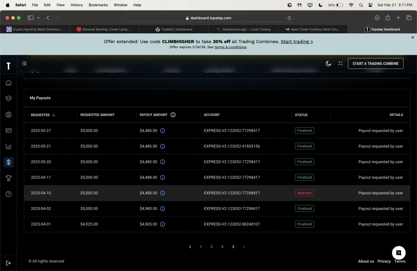Toggle dark mode with the moon icon
The height and width of the screenshot is (271, 417).
pos(328,64)
